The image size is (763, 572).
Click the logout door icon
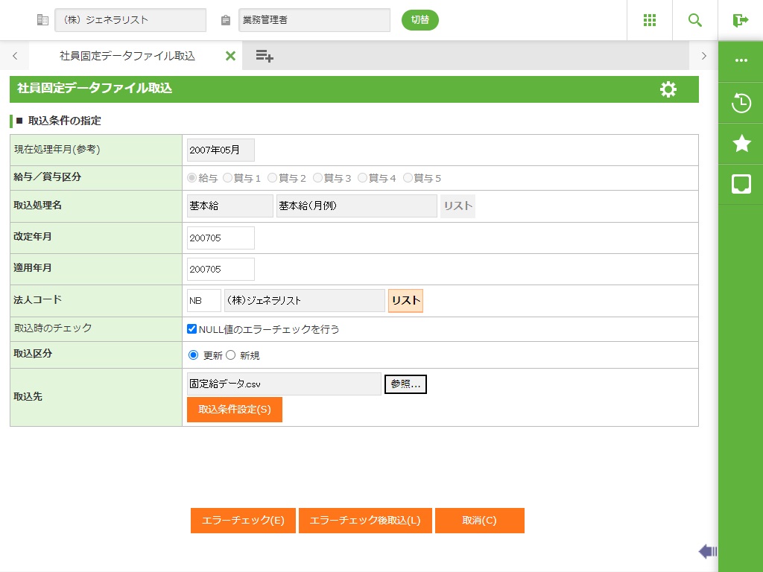[x=740, y=20]
